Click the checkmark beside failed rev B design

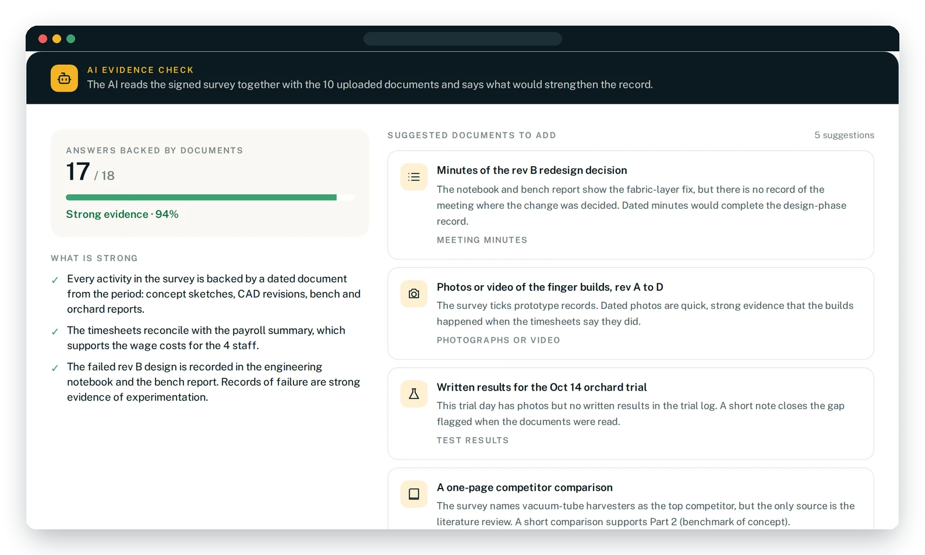click(55, 368)
